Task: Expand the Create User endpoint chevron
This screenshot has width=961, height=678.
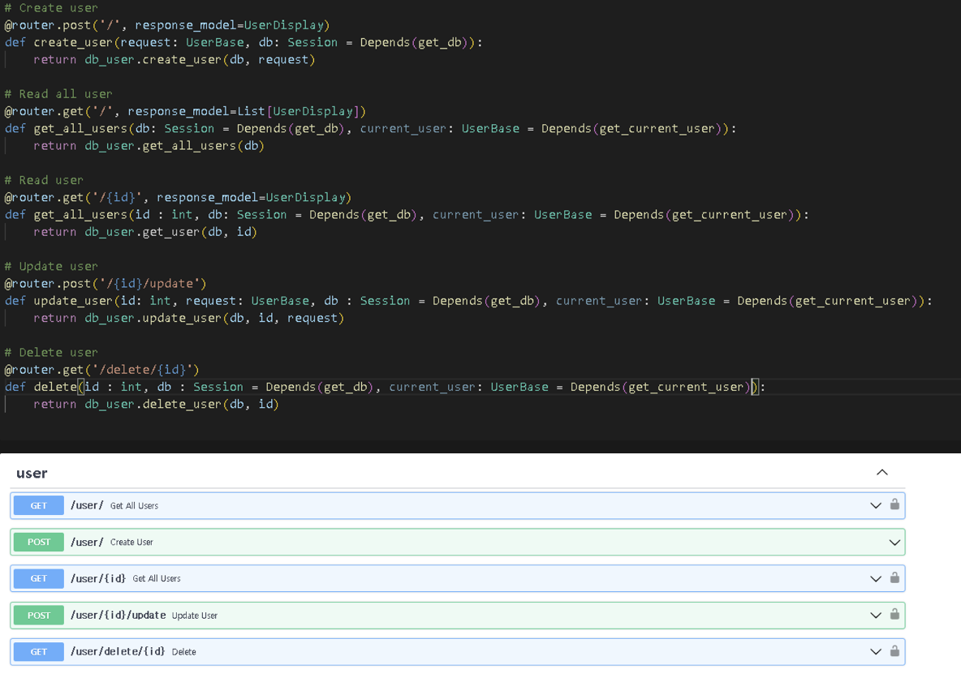Action: [894, 542]
